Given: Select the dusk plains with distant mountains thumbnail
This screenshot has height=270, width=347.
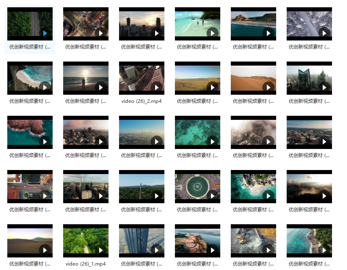Looking at the screenshot, I should coord(30,241).
